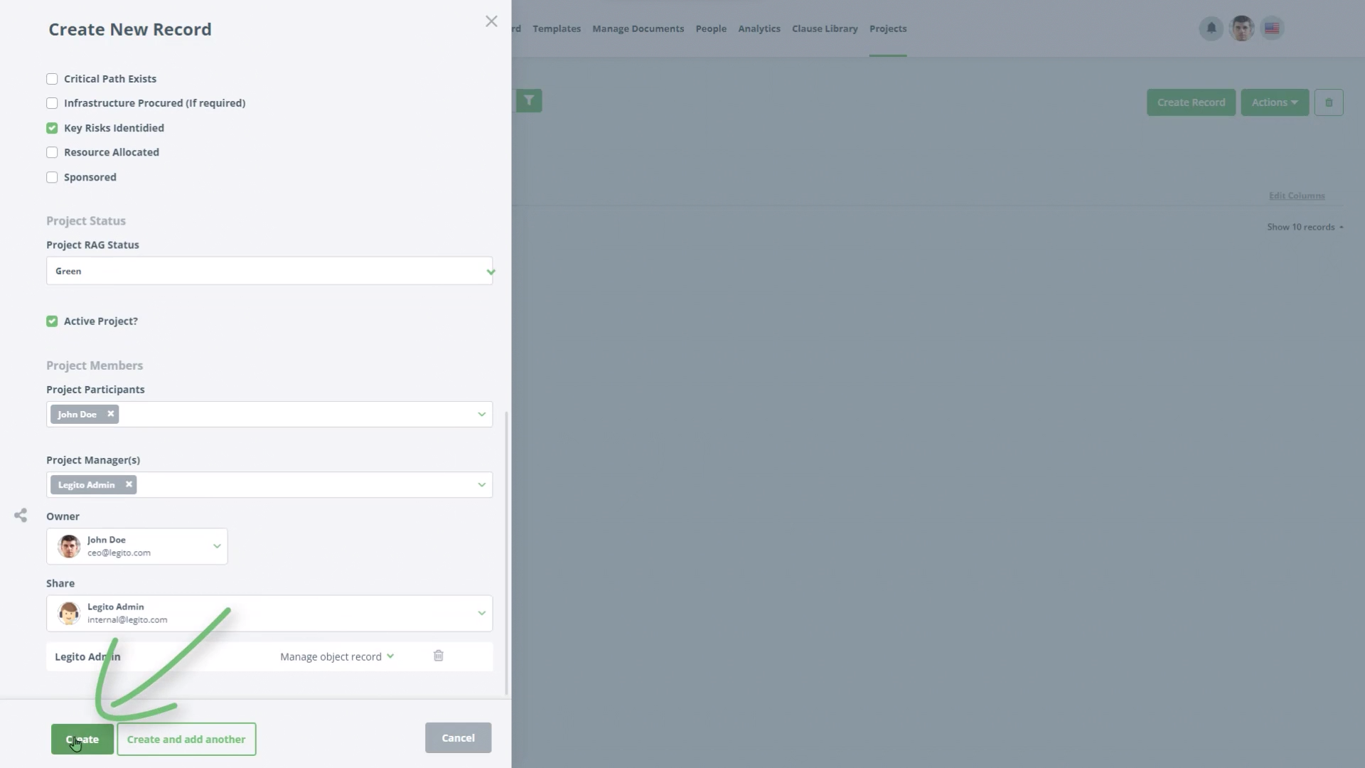The image size is (1365, 768).
Task: Switch to the Clause Library tab
Action: point(825,28)
